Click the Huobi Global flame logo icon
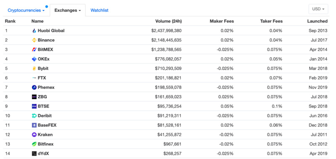The height and width of the screenshot is (159, 336). [x=34, y=31]
